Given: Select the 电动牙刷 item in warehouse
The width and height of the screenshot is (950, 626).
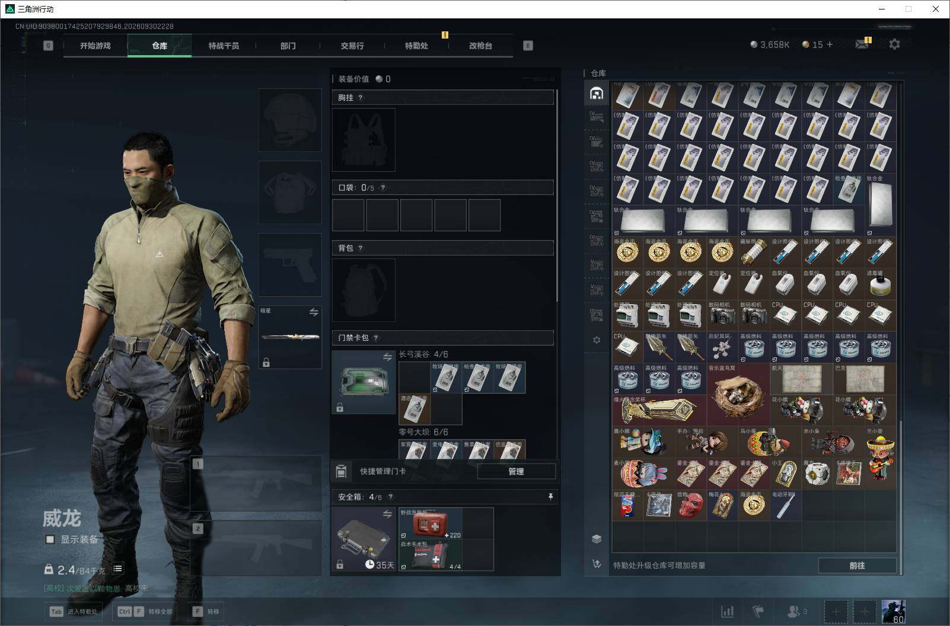Looking at the screenshot, I should (786, 505).
